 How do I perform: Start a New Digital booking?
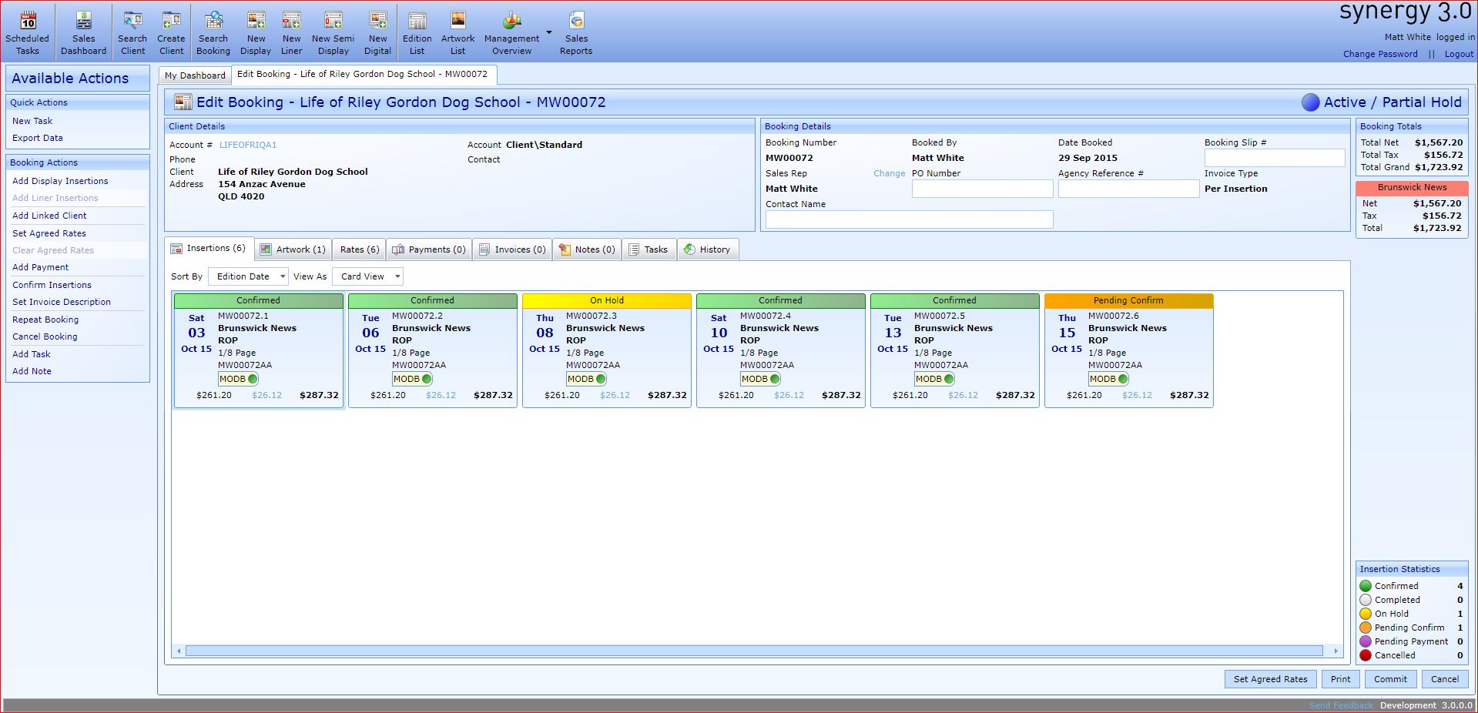[377, 21]
